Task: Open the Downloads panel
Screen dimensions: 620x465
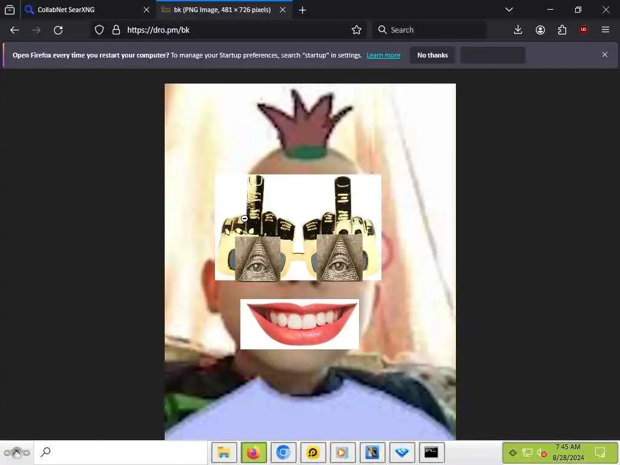Action: coord(518,30)
